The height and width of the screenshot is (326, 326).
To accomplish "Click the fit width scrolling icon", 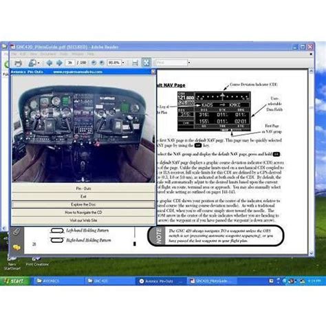I will (135, 63).
